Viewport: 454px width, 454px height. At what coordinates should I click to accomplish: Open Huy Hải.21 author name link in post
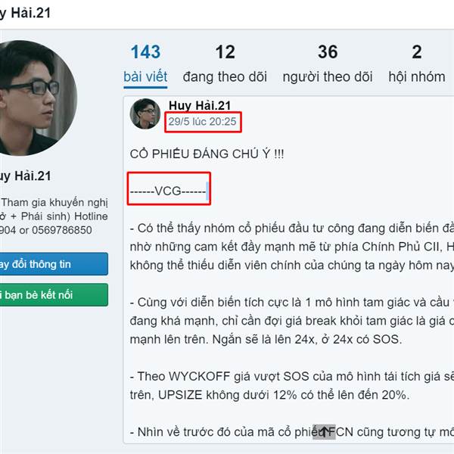click(x=200, y=105)
